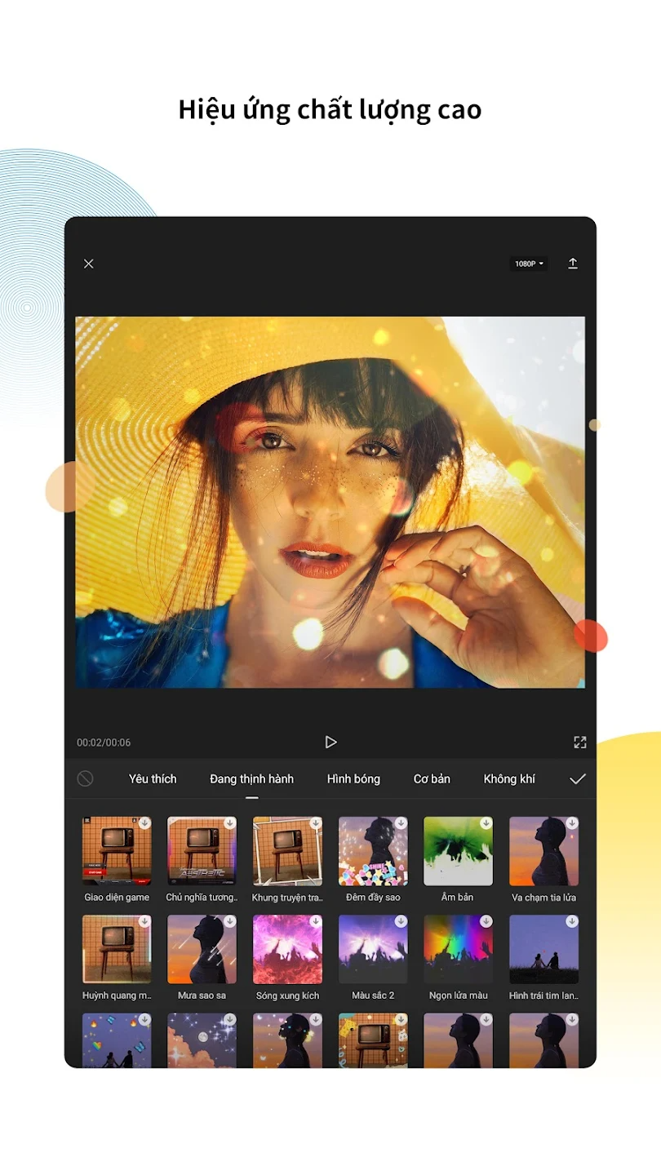The image size is (661, 1175).
Task: Tap the export upload icon
Action: pos(573,264)
